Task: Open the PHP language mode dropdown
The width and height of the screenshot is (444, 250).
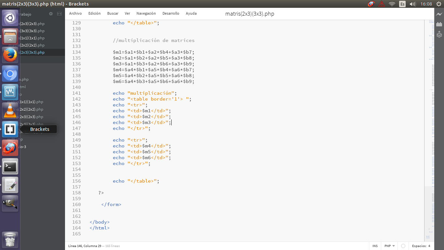Action: click(389, 246)
